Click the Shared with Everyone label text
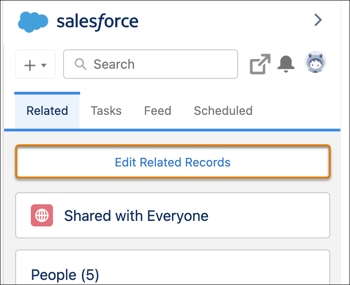 coord(136,216)
